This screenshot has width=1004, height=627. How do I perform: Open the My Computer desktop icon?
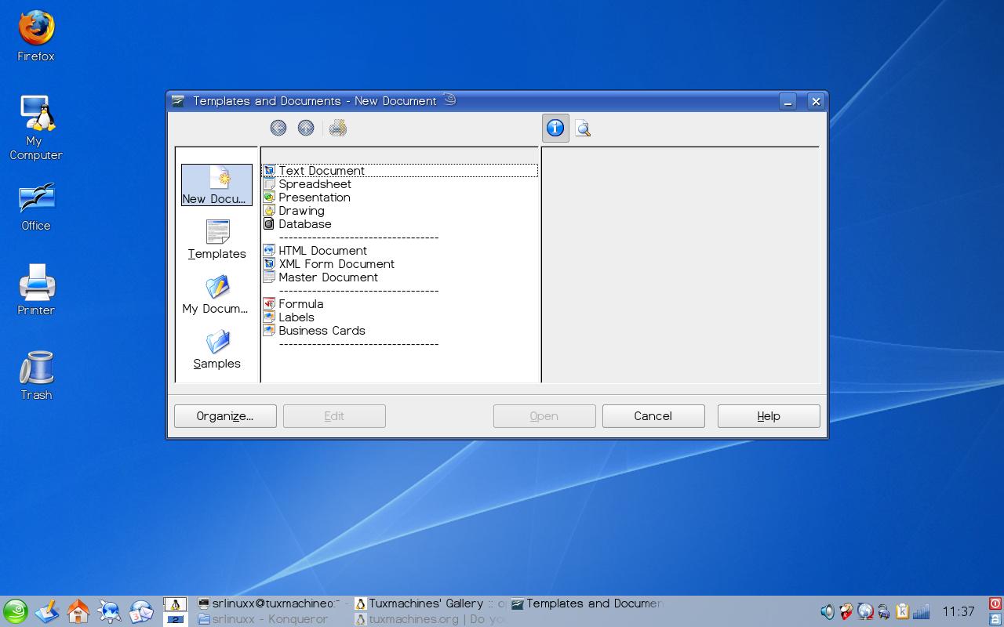[36, 128]
